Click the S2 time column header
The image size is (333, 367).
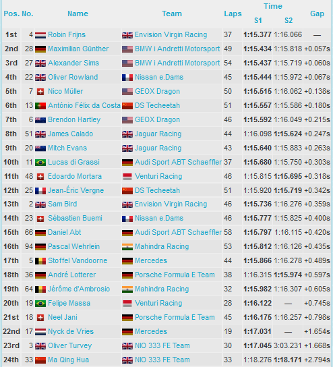coord(289,20)
